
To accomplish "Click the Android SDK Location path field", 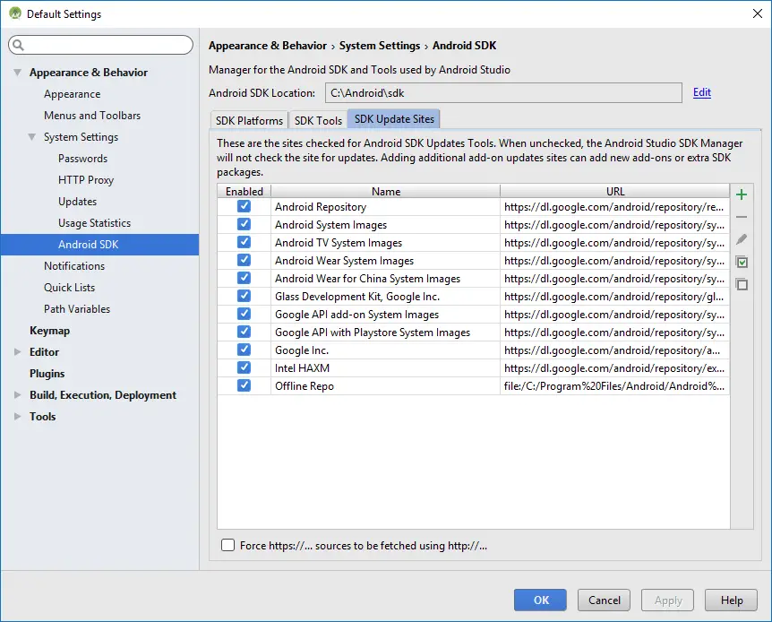I will [503, 92].
